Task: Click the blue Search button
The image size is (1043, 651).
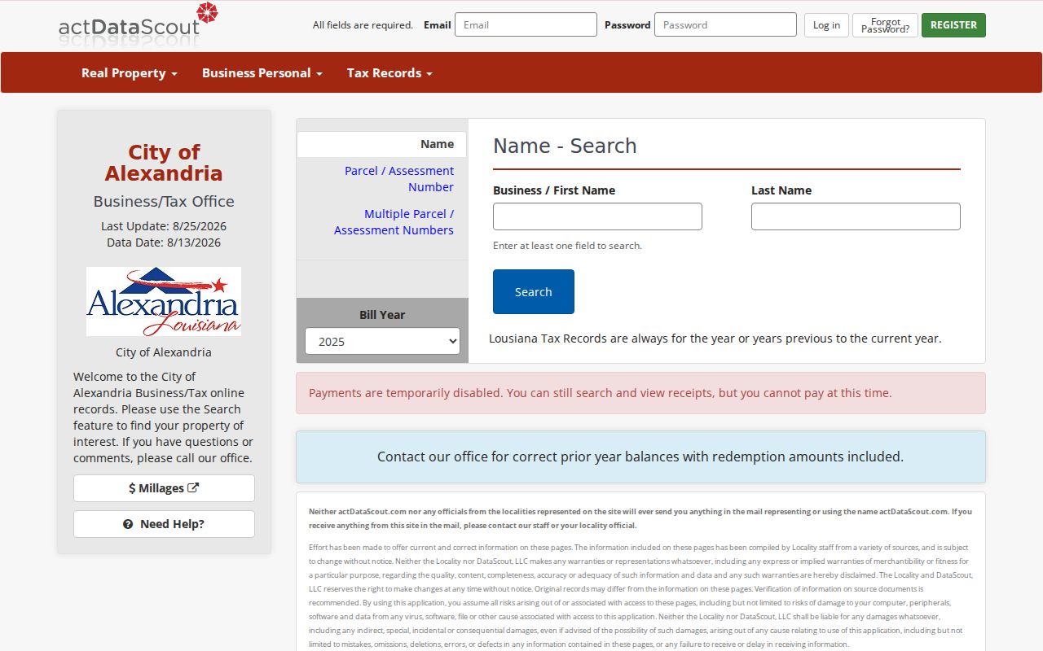Action: click(534, 291)
